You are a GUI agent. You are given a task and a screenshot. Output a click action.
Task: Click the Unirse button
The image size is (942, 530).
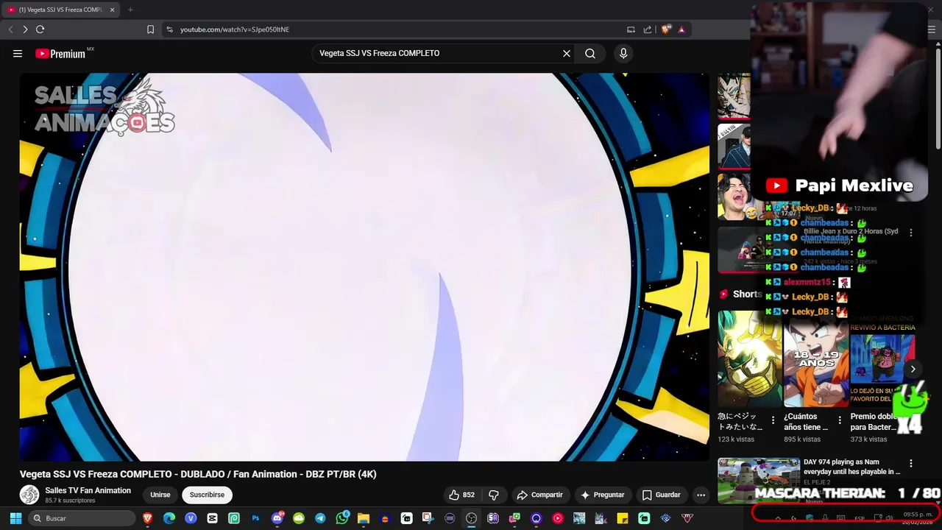(x=160, y=495)
